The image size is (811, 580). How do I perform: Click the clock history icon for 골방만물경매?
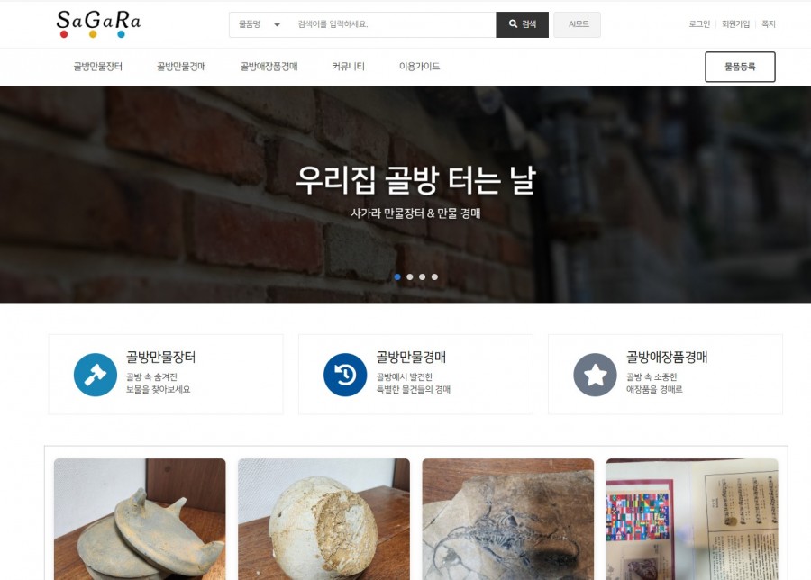(345, 375)
